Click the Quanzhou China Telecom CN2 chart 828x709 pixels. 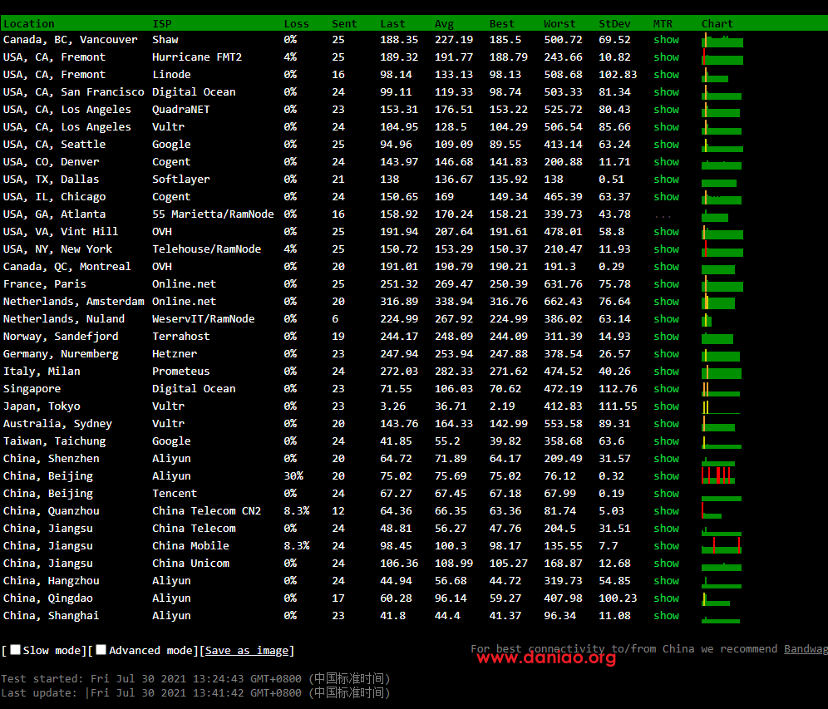(x=712, y=510)
